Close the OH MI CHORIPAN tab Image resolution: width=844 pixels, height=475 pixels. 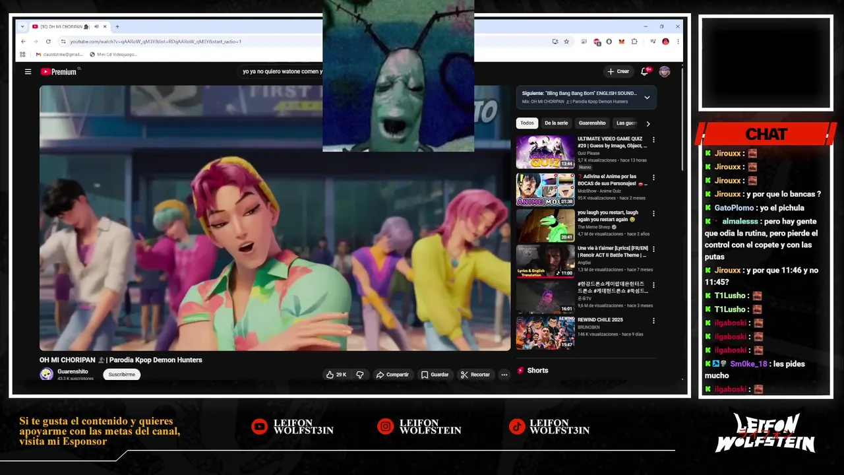pyautogui.click(x=105, y=26)
